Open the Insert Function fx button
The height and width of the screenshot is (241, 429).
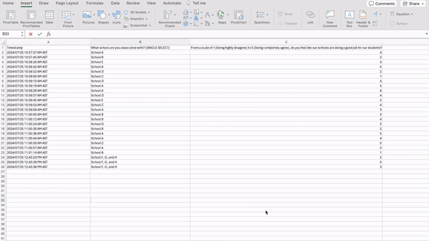[x=49, y=34]
